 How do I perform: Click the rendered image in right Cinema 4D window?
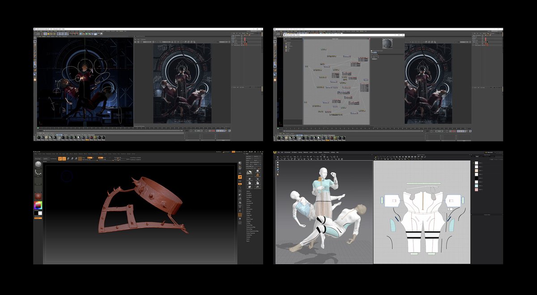[429, 84]
